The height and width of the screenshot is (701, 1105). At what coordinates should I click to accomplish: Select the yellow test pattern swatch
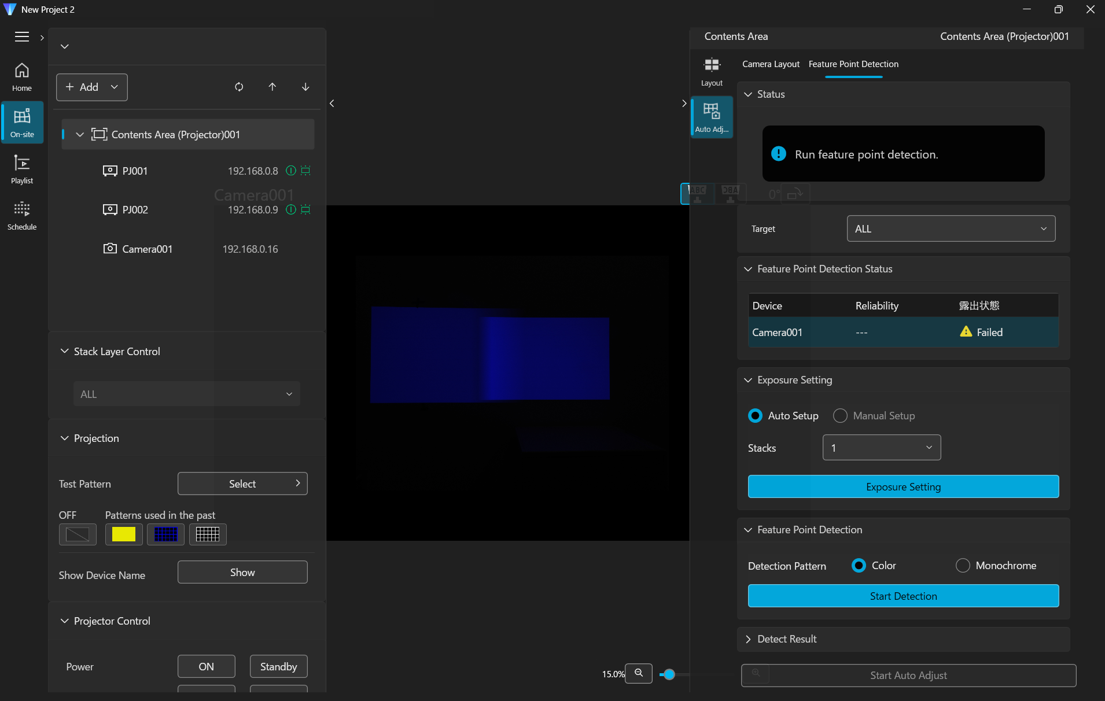point(124,534)
